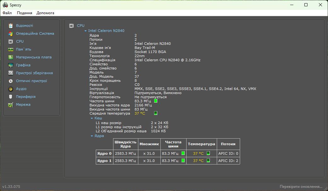Click the CPU chip icon in sidebar
This screenshot has width=328, height=191.
pos(11,41)
